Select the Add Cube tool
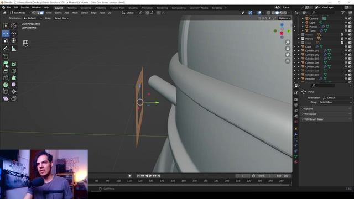 coord(6,56)
